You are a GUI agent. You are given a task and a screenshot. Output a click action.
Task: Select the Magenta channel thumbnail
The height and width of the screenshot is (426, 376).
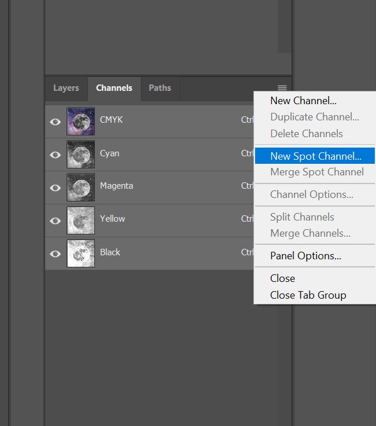[80, 187]
